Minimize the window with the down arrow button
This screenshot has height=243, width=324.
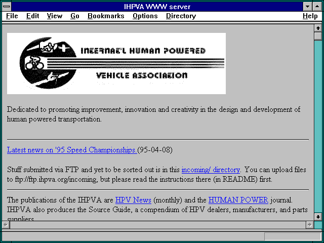[x=307, y=7]
